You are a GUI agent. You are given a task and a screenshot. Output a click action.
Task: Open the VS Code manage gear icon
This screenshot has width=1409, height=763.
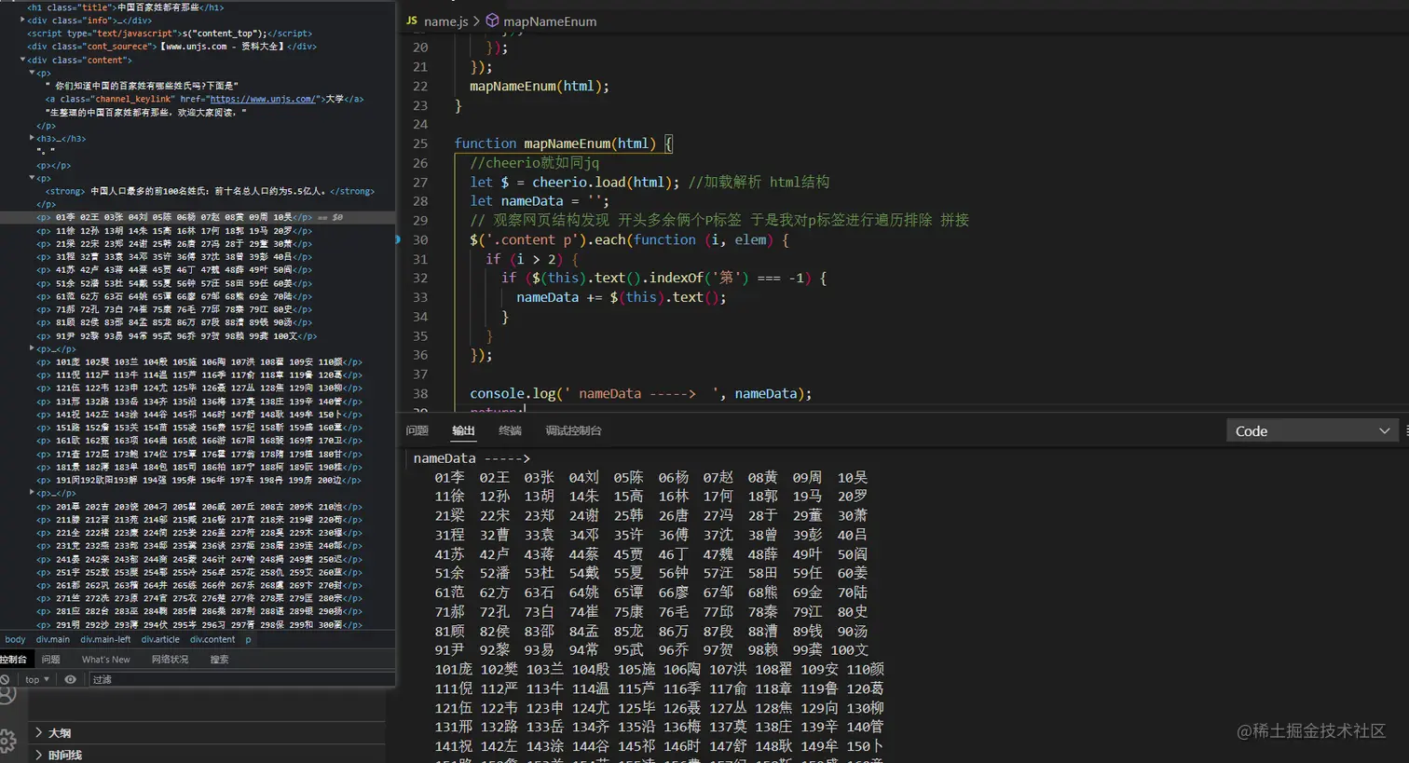click(7, 741)
